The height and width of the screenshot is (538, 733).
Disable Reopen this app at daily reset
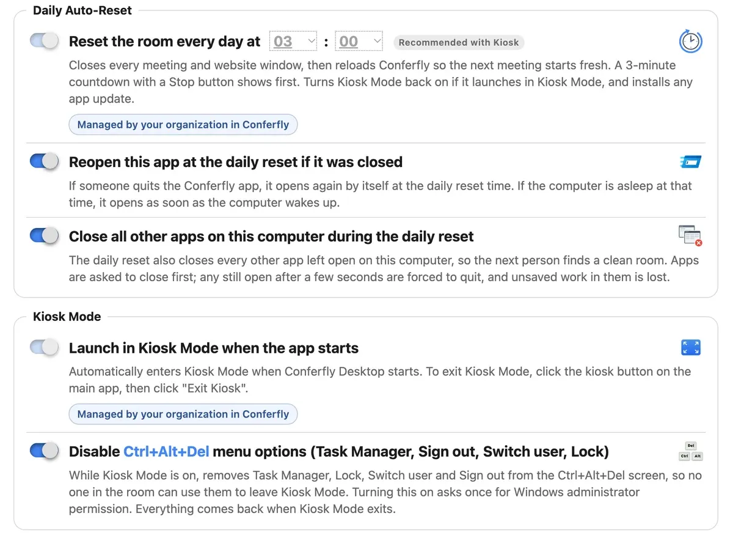(x=44, y=161)
